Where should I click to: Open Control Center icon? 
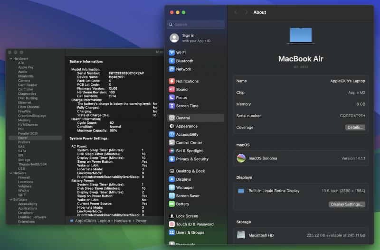tap(171, 142)
